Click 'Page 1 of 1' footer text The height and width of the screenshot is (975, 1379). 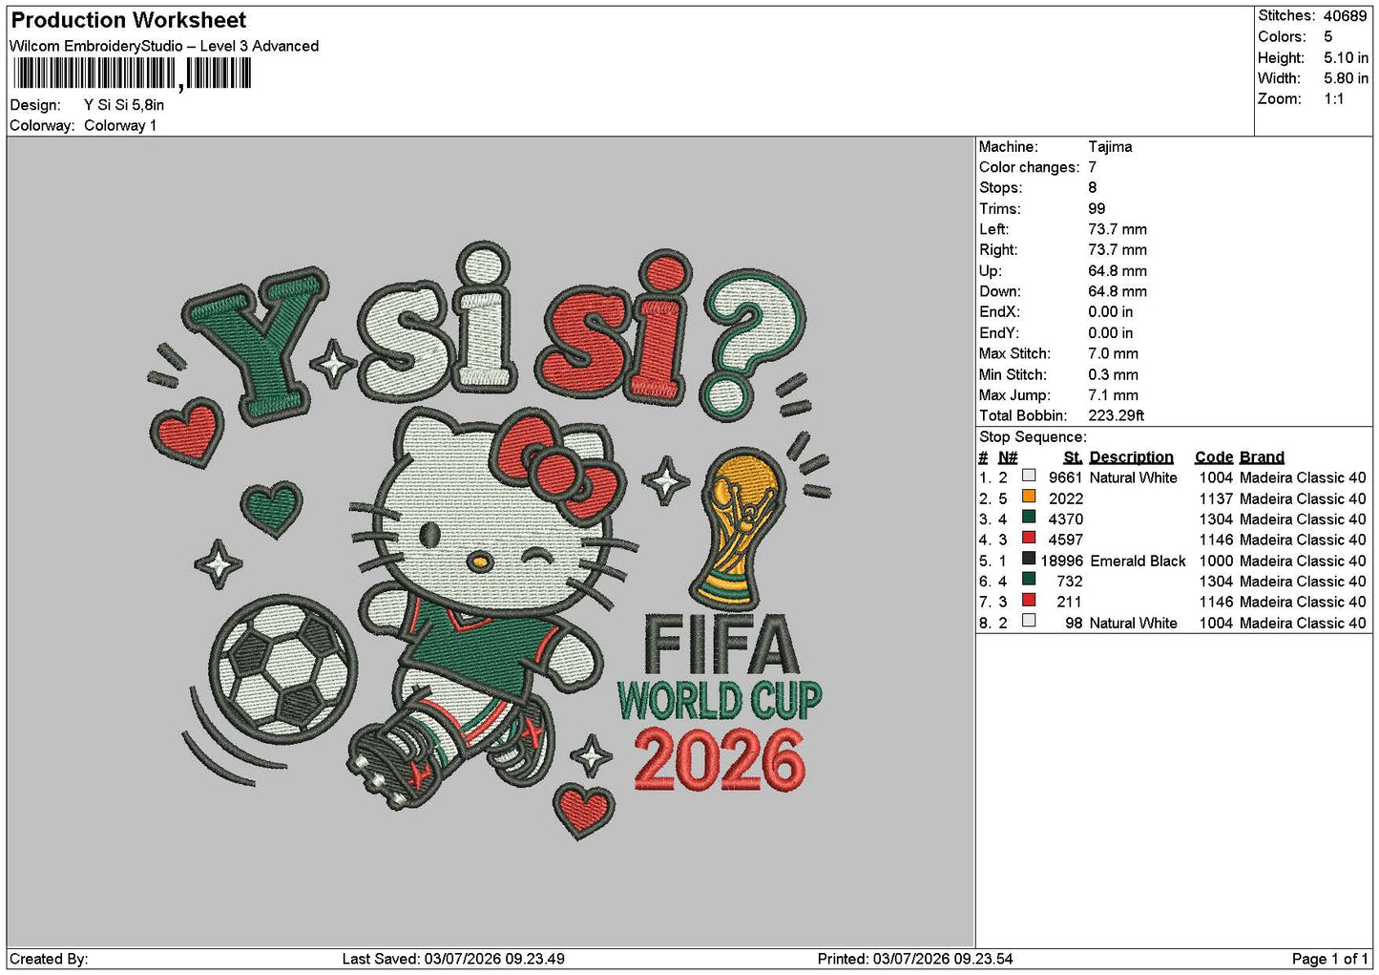click(1330, 959)
